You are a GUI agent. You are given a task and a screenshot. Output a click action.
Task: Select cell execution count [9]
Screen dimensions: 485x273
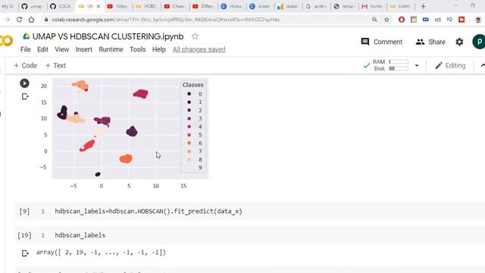pyautogui.click(x=24, y=212)
